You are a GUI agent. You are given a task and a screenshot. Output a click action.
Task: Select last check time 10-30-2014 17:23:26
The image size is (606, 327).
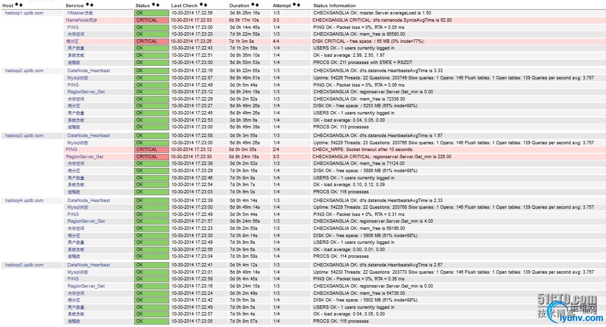[x=191, y=41]
